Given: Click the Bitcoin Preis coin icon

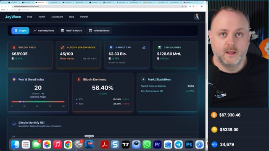Looking at the screenshot, I should click(x=14, y=47).
